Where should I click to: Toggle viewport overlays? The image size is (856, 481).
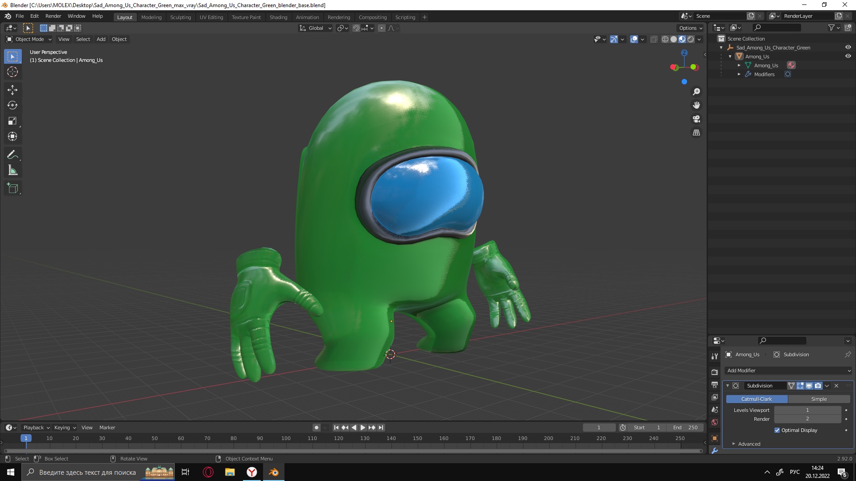coord(634,39)
